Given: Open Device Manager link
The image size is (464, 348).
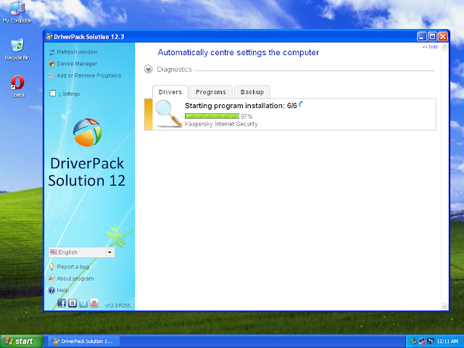Looking at the screenshot, I should coord(77,64).
